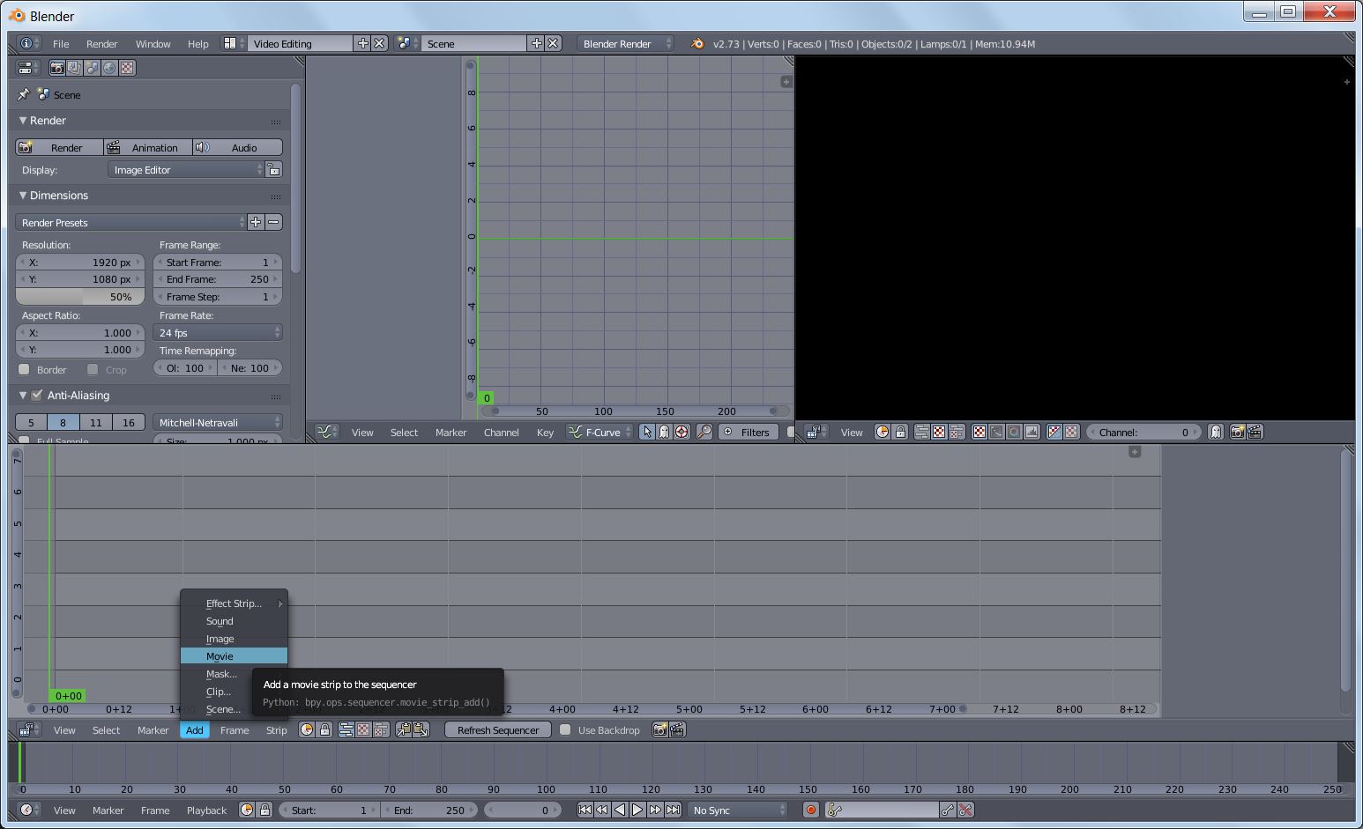Open the F-Curve mode dropdown
This screenshot has width=1363, height=829.
click(x=600, y=432)
